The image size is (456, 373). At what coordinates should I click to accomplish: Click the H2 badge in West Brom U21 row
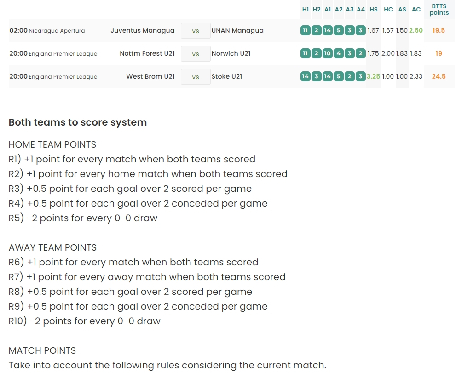pos(316,77)
